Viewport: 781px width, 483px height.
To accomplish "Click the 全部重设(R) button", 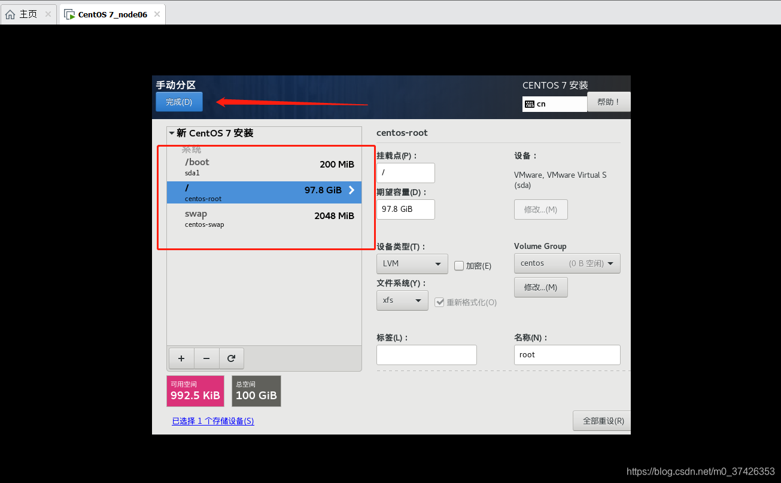I will coord(602,421).
